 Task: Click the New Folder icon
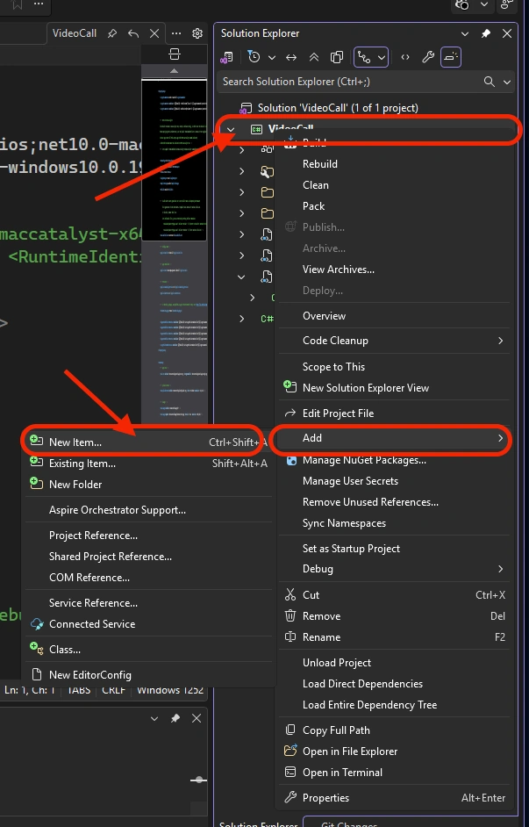pos(36,483)
